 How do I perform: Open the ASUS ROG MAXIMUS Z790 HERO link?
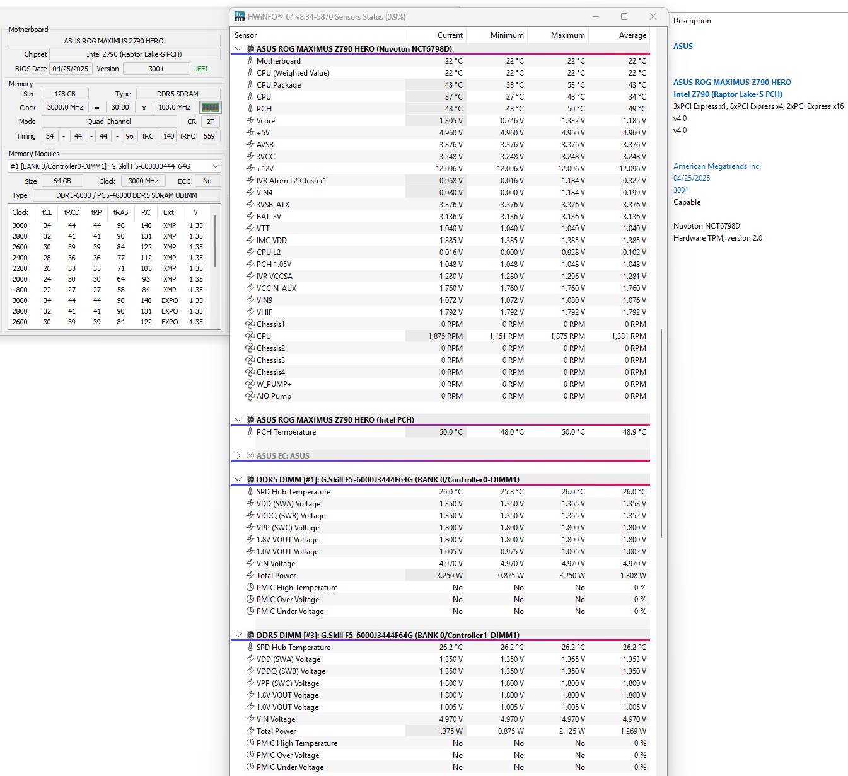pos(732,83)
